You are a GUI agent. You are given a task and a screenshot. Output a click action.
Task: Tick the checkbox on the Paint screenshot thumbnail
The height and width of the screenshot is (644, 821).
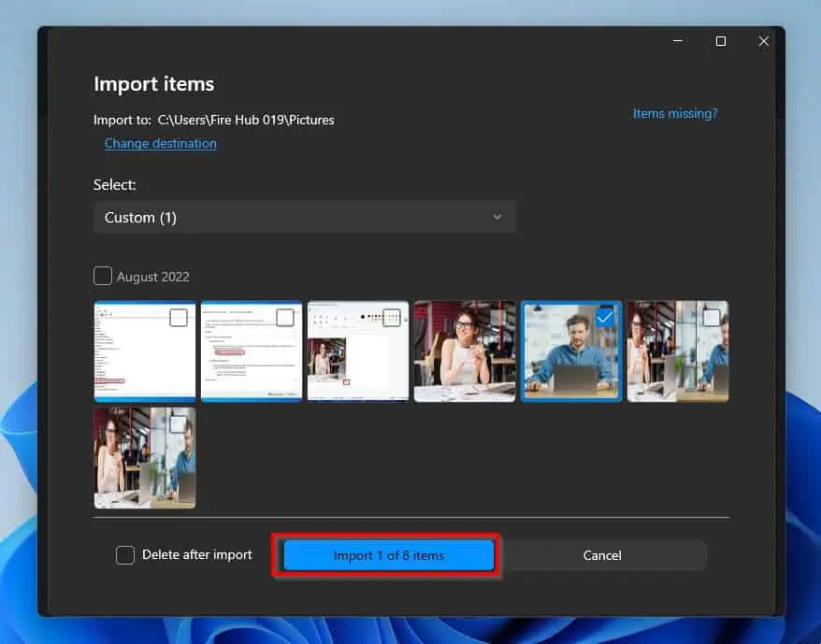(x=392, y=317)
